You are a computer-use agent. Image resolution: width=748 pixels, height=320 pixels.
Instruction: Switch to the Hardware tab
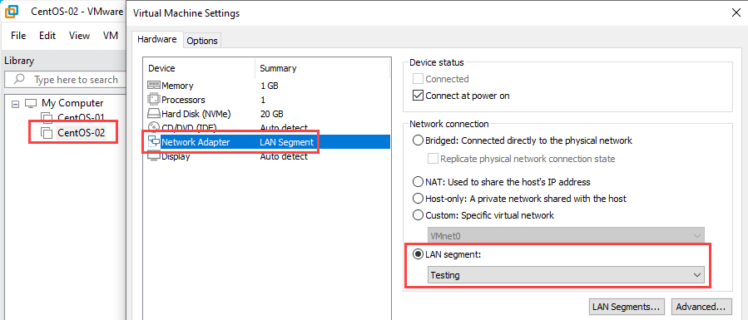[x=157, y=40]
